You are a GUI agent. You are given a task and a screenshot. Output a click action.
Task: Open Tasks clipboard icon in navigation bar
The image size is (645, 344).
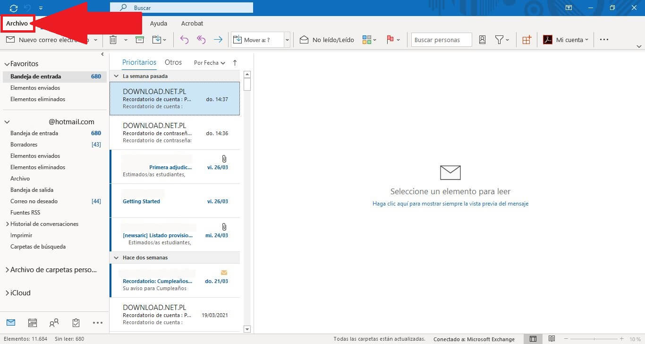pos(76,323)
